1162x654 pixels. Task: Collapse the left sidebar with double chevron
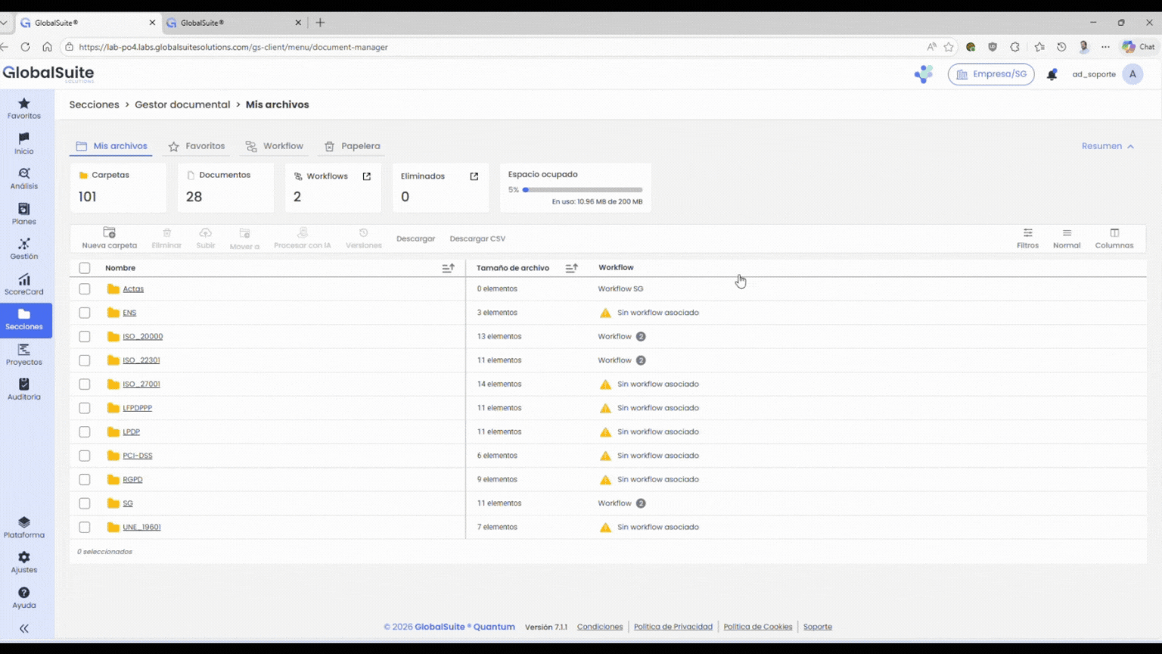[x=24, y=628]
